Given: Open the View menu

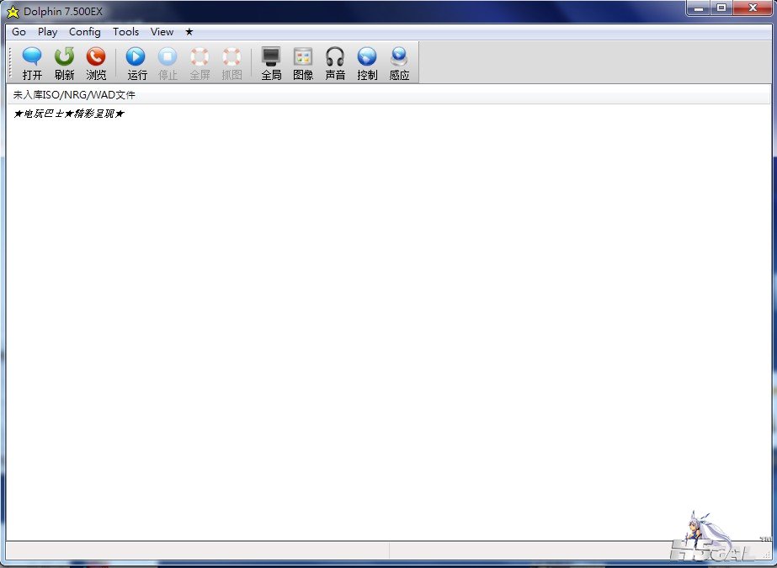Looking at the screenshot, I should [162, 32].
